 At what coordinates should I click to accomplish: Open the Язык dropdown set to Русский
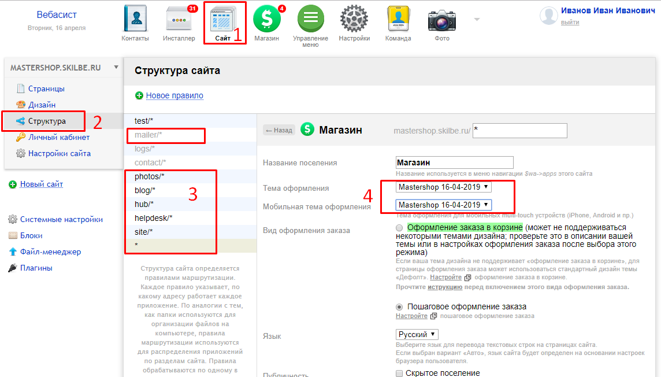tap(417, 334)
